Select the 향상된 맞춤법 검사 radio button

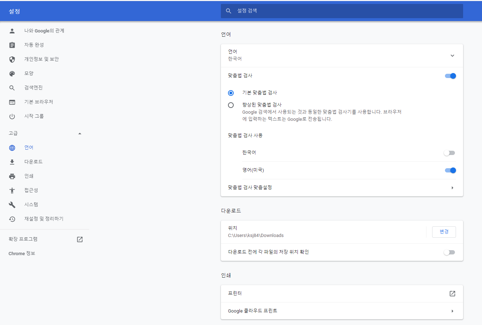(231, 105)
